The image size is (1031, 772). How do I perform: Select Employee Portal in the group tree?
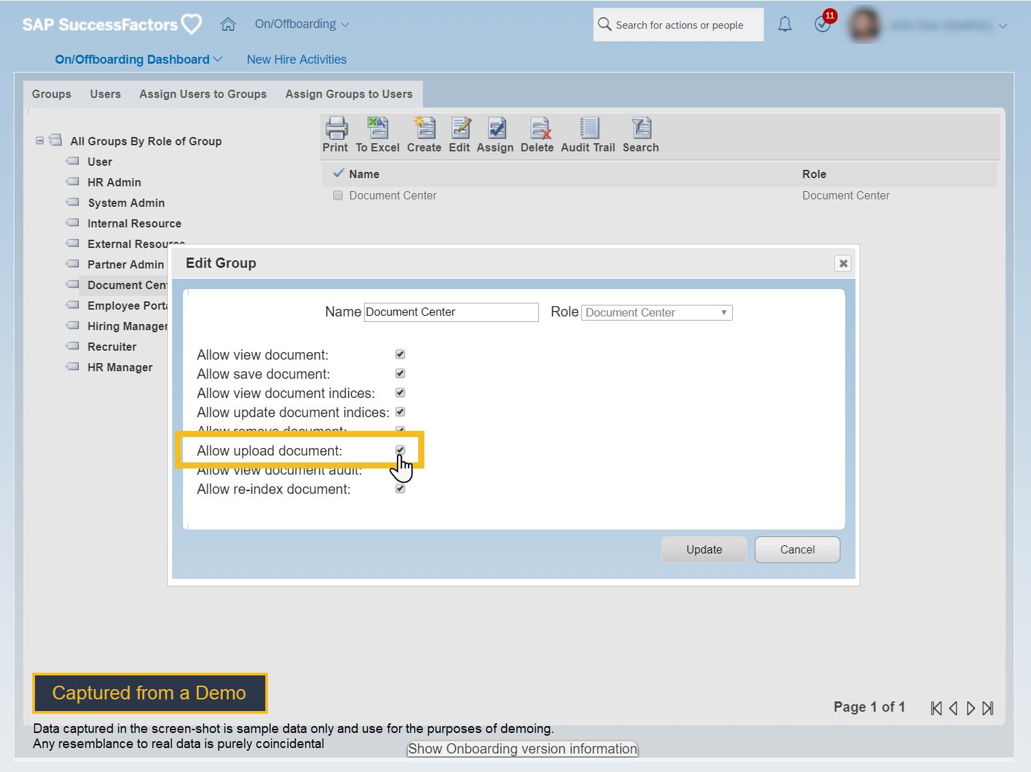(128, 306)
